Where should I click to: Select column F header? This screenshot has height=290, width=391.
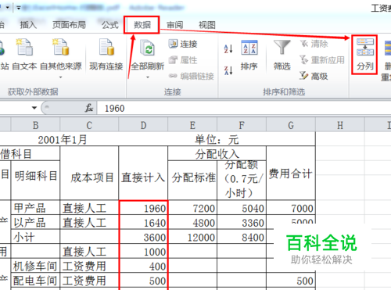(x=242, y=125)
